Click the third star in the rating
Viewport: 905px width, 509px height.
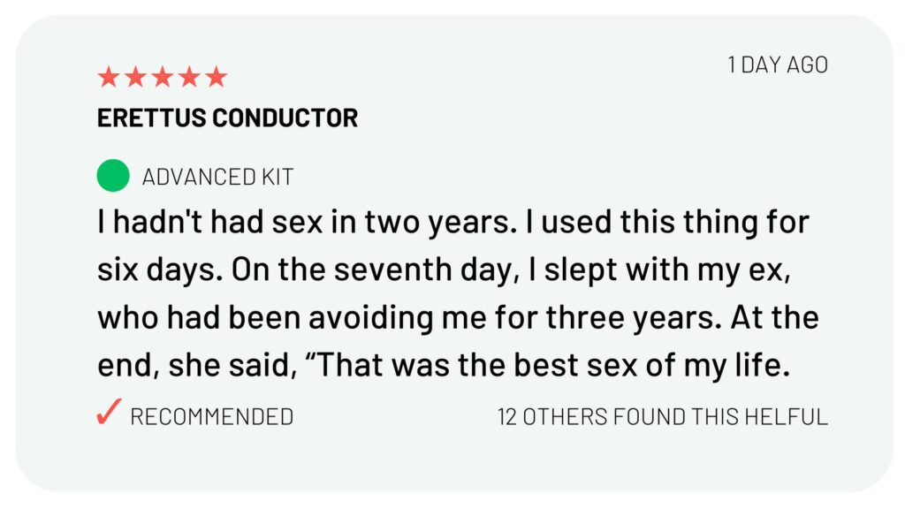click(163, 78)
